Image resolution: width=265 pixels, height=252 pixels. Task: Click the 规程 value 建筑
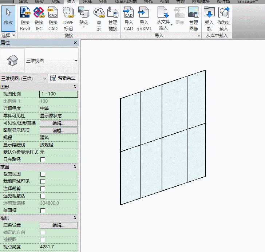point(59,138)
